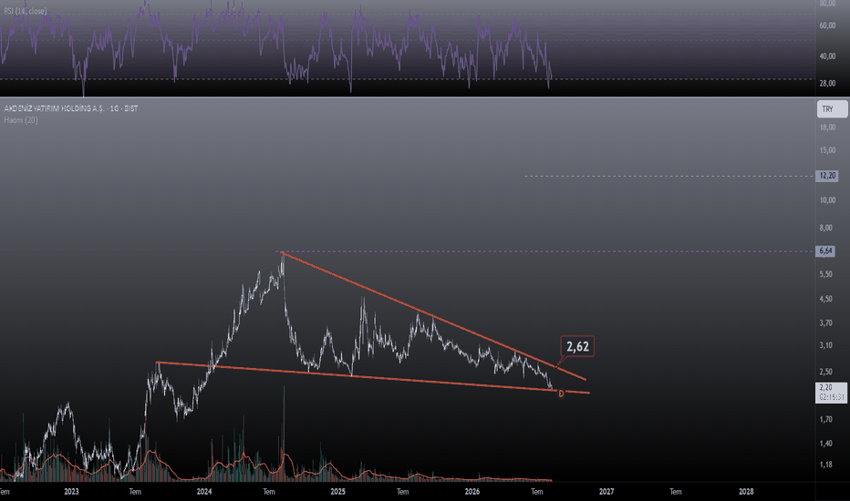Image resolution: width=850 pixels, height=501 pixels.
Task: Click the 2026 label on time axis
Action: [x=472, y=491]
